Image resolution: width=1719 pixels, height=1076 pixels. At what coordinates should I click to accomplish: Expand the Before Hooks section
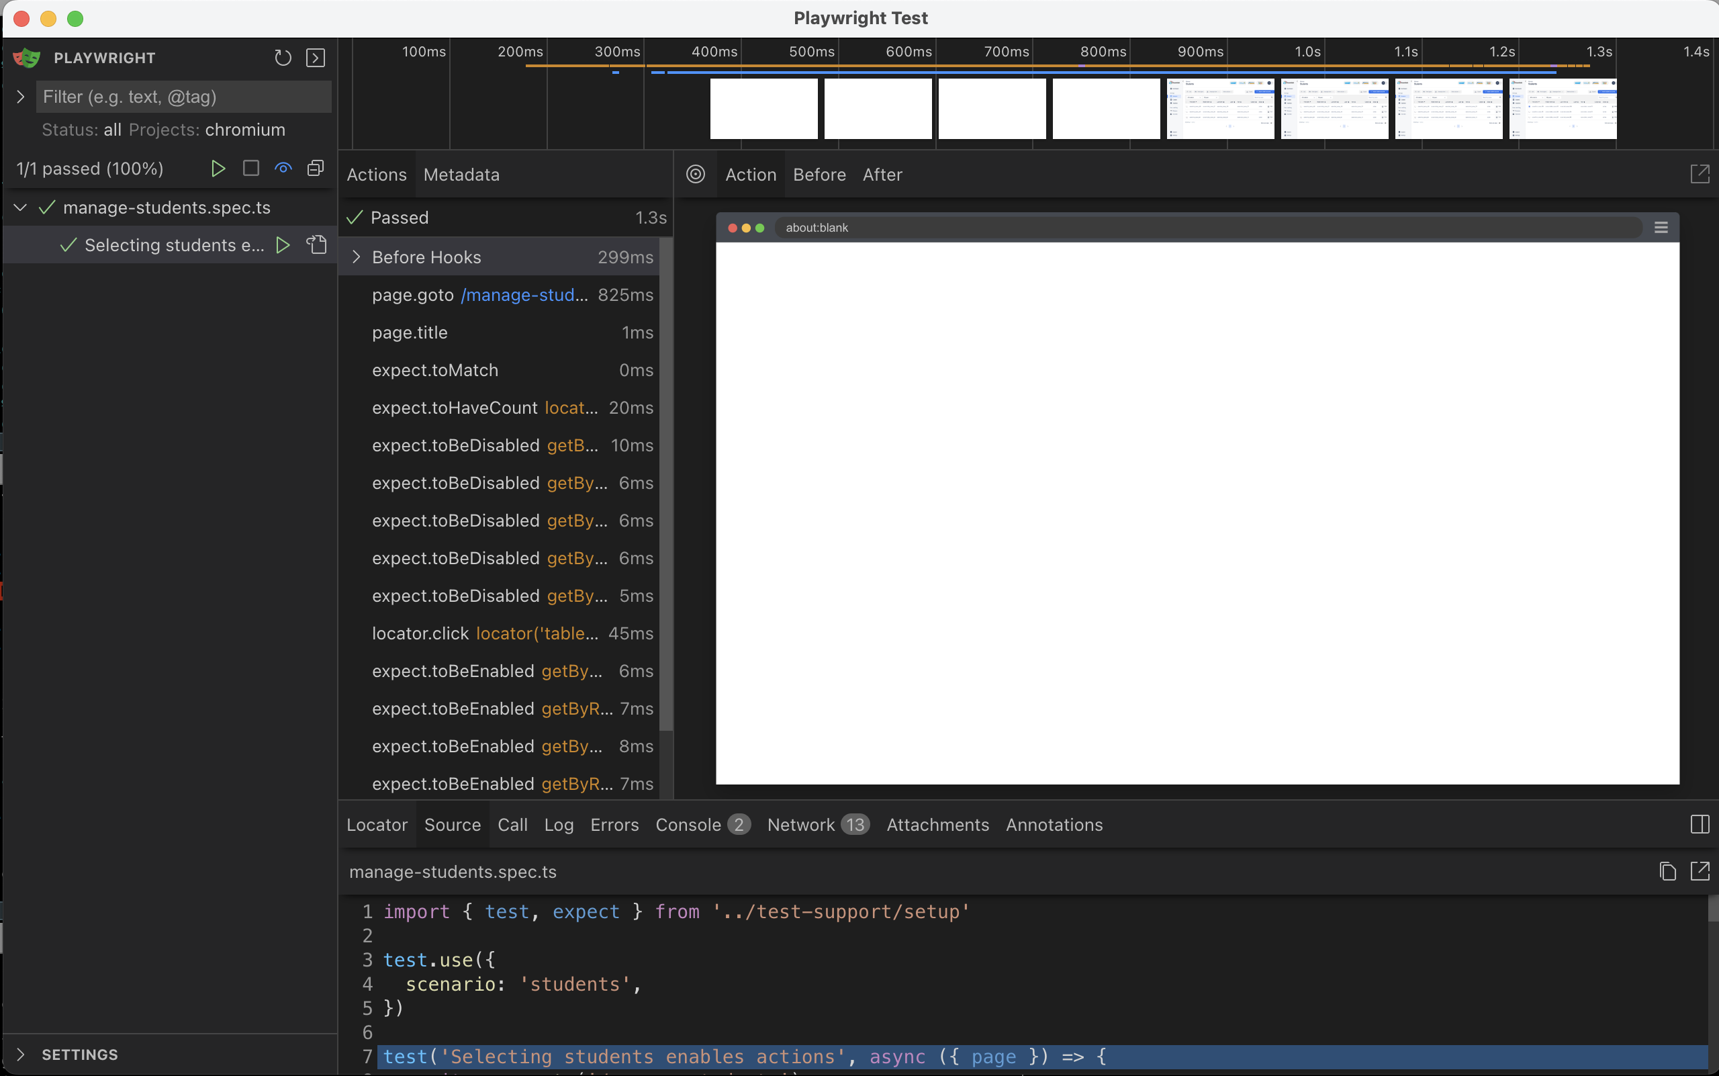point(359,257)
